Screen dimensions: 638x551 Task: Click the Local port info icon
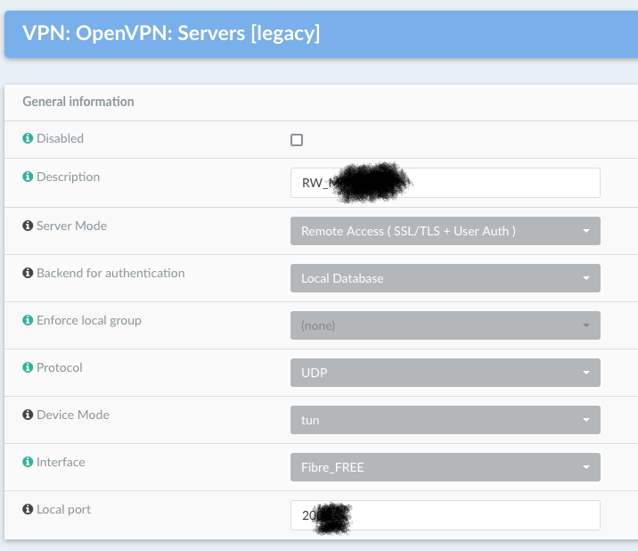[28, 510]
